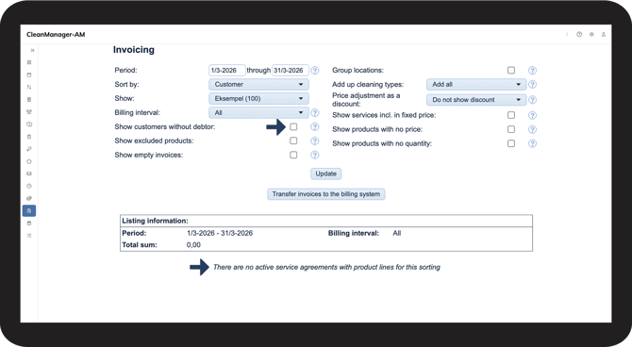
Task: Click the up-down arrows sidebar icon
Action: (29, 87)
